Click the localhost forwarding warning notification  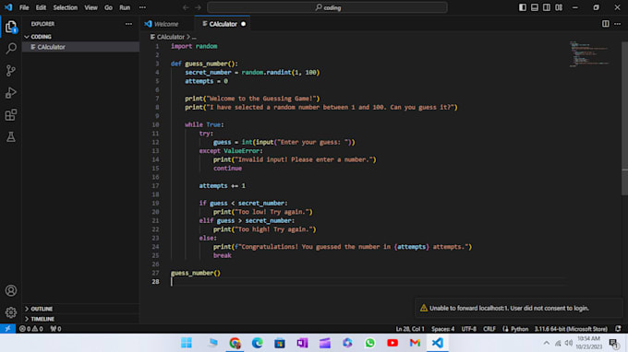coord(519,308)
